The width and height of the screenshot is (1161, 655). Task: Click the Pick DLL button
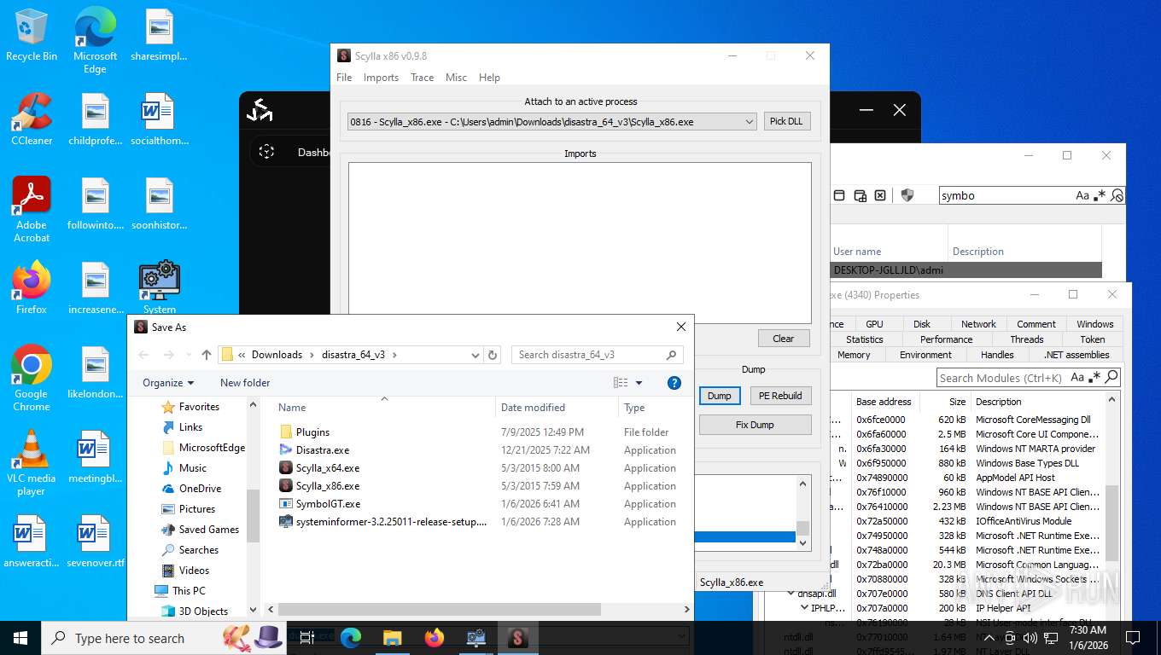(786, 121)
